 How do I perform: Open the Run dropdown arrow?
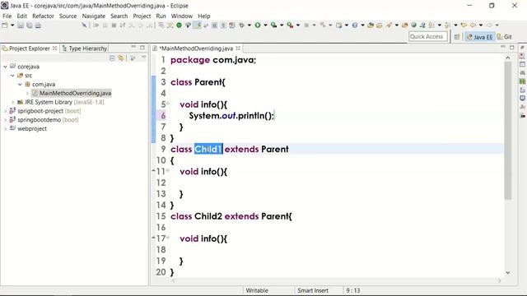[x=265, y=25]
